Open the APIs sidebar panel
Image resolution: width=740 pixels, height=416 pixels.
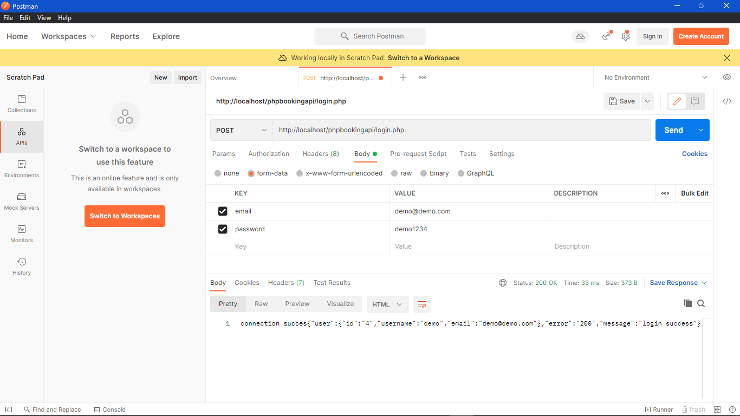point(22,136)
